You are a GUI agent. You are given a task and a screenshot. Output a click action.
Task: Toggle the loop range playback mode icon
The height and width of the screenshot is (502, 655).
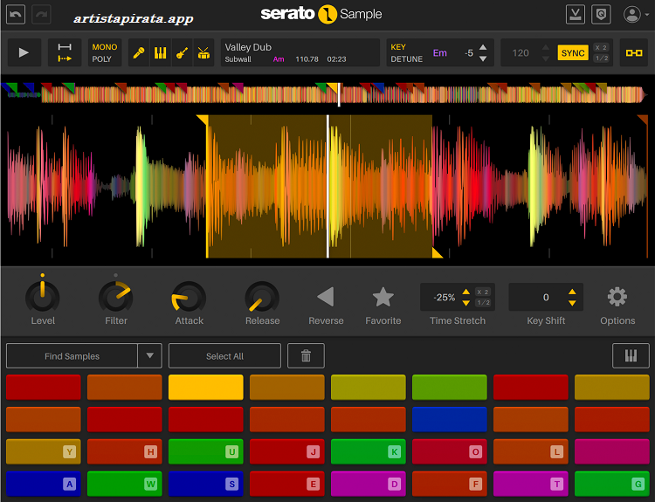tap(65, 52)
